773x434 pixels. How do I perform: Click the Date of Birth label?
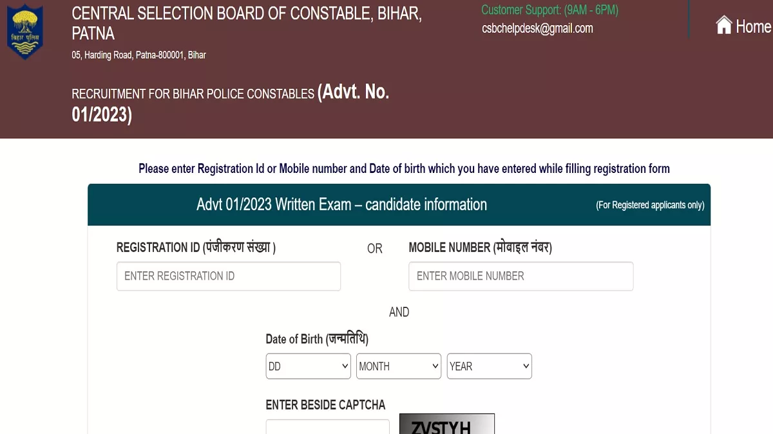[x=317, y=339]
